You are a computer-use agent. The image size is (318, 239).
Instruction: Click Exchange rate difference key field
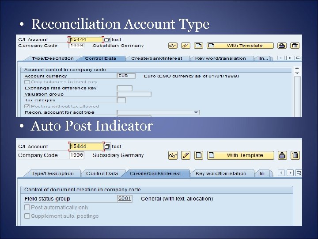(125, 88)
